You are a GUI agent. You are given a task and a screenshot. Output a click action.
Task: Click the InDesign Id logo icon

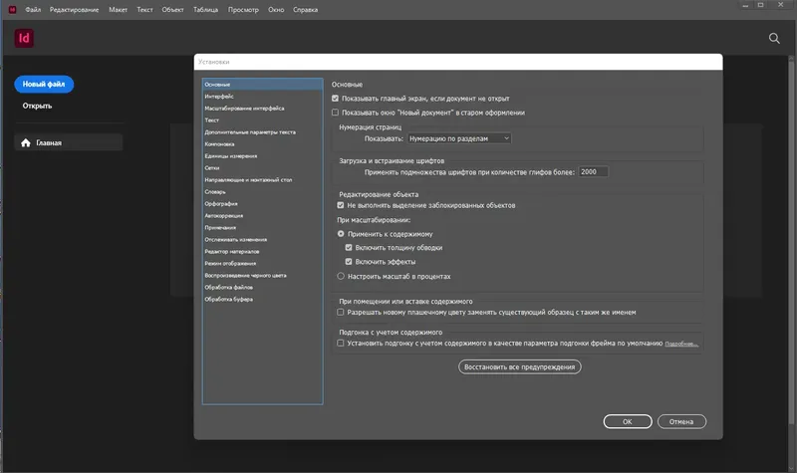click(24, 38)
